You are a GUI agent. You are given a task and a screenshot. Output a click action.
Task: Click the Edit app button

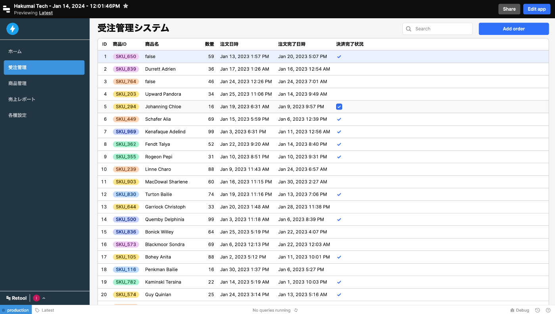(x=537, y=9)
